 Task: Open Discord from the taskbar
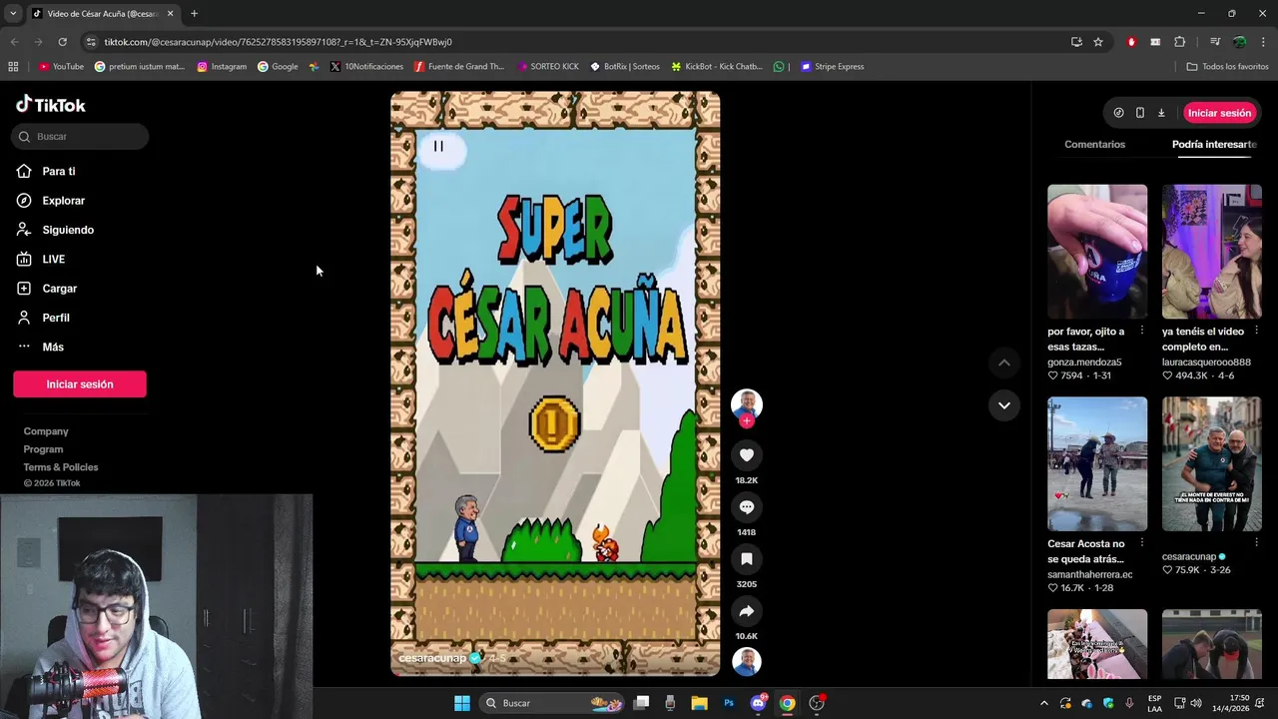point(758,703)
